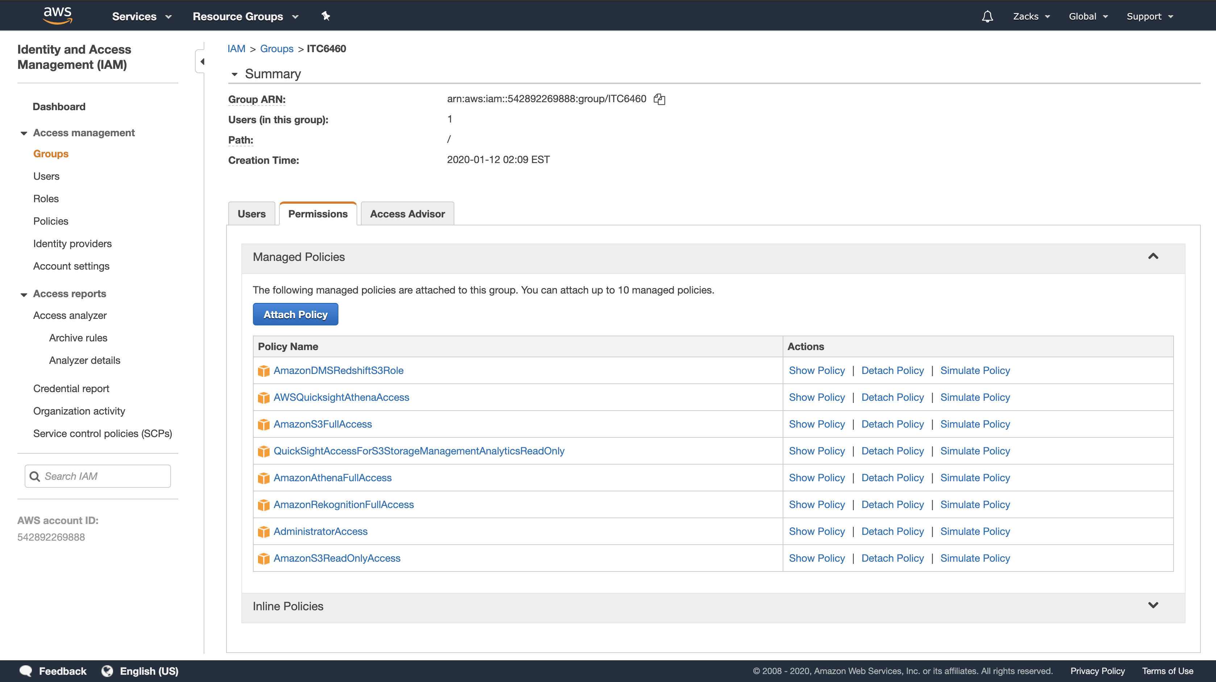
Task: Click the globe language icon
Action: [x=107, y=671]
